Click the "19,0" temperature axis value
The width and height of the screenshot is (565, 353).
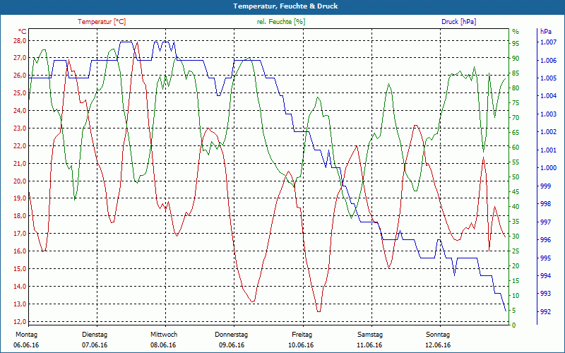tap(20, 198)
